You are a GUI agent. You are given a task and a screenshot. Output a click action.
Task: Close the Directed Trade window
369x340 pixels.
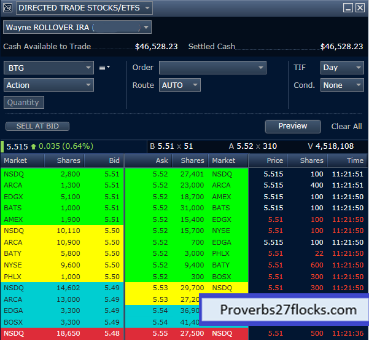click(x=360, y=8)
